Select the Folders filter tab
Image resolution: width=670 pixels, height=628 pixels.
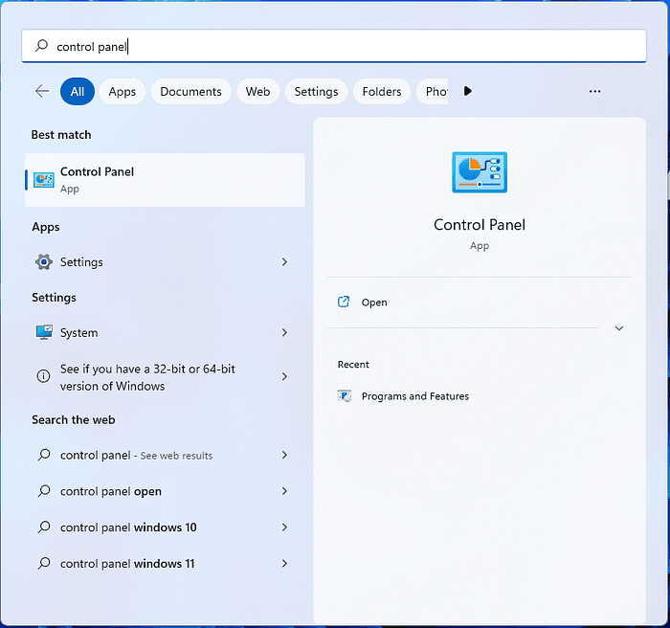tap(381, 92)
